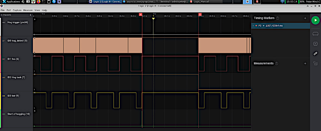The width and height of the screenshot is (321, 131).
Task: Open the File menu
Action: tap(3, 10)
